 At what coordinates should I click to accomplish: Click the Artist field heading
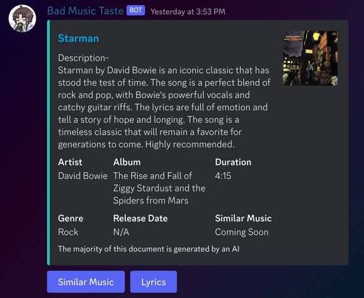70,162
